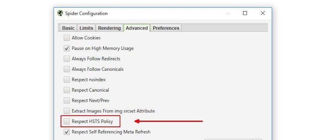Tick Always Follow Redirects checkbox

pos(67,59)
